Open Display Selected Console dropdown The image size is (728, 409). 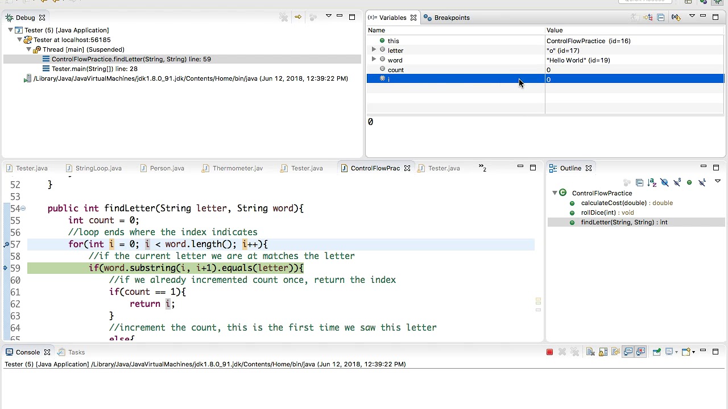(676, 352)
